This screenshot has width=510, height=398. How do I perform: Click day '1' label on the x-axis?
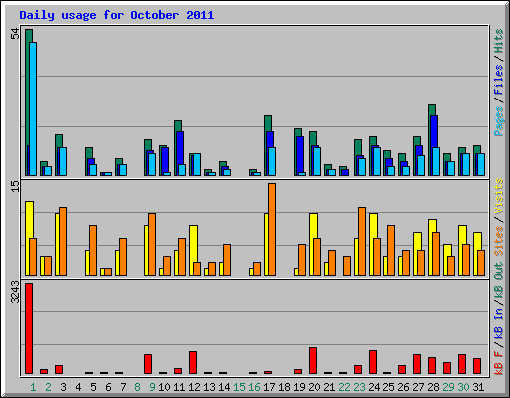tap(33, 387)
